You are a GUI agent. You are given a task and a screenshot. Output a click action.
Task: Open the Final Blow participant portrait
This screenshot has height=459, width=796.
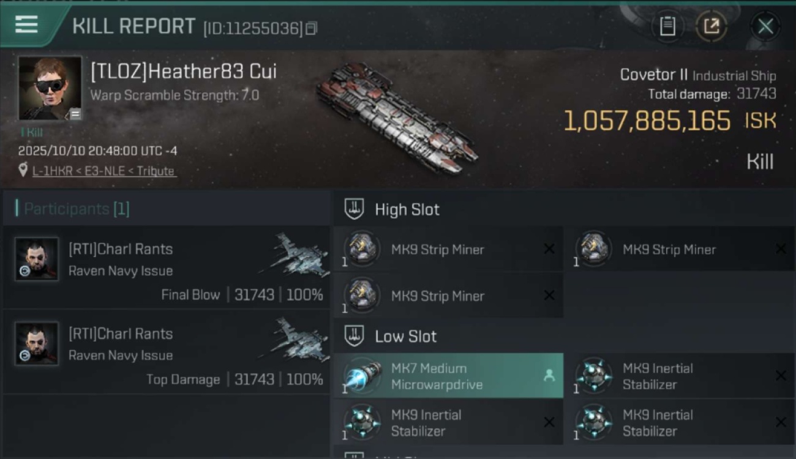pos(37,259)
